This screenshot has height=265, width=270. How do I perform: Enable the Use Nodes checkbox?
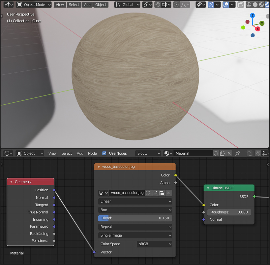pos(104,153)
